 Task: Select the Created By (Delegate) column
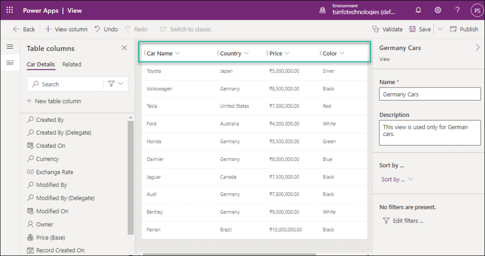point(59,133)
